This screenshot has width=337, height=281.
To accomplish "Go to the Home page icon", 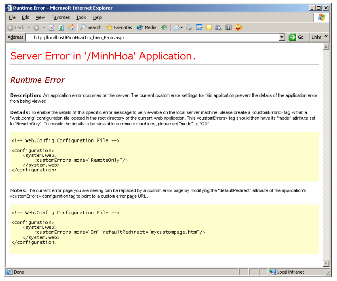I will pyautogui.click(x=71, y=27).
